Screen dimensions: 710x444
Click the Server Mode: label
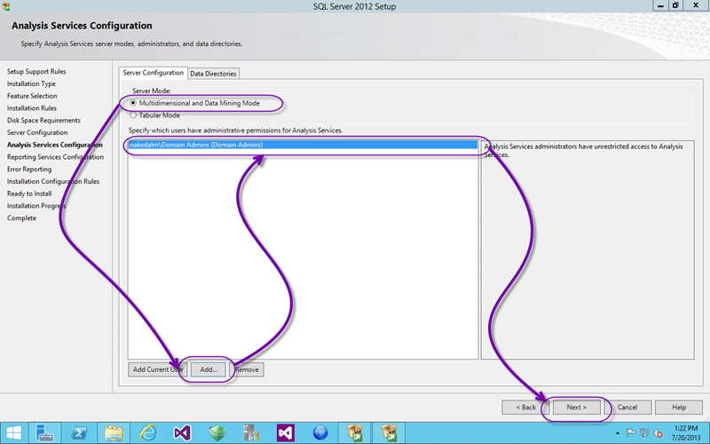(x=151, y=91)
